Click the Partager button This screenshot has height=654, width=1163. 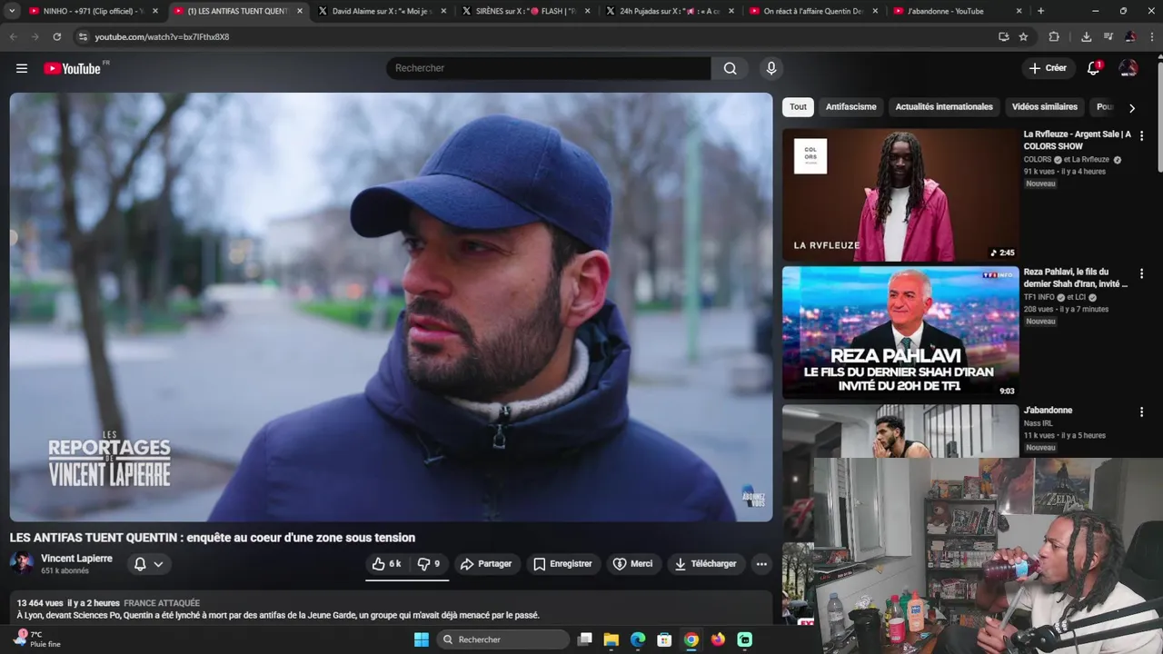coord(486,564)
